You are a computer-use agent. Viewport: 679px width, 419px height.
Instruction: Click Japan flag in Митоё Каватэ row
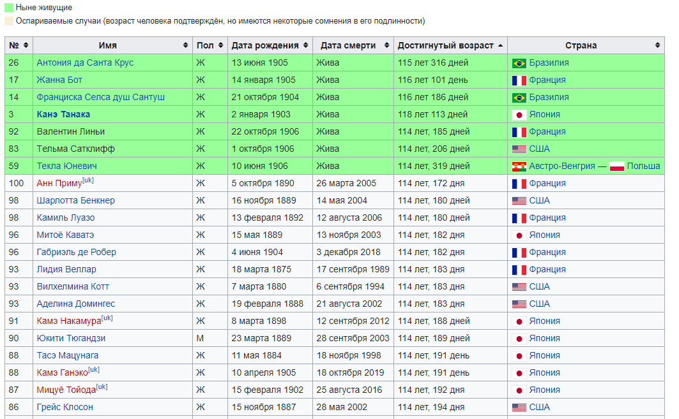pos(519,235)
